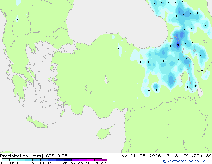Click the "23" precipitation value on the map

point(178,45)
